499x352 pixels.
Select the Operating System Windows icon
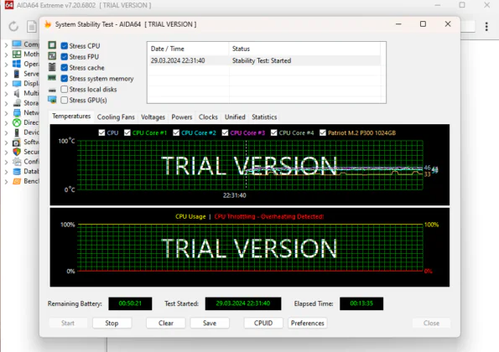[x=17, y=64]
